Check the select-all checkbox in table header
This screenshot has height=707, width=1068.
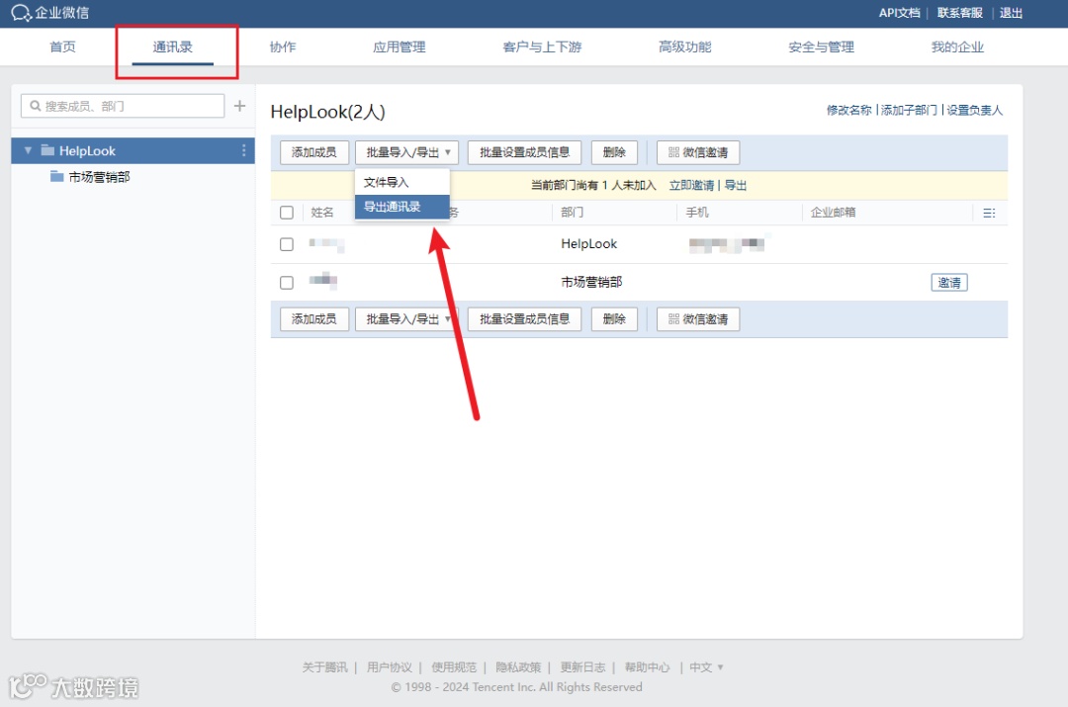point(286,212)
